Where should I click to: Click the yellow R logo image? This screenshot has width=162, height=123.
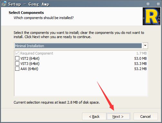coord(151,16)
